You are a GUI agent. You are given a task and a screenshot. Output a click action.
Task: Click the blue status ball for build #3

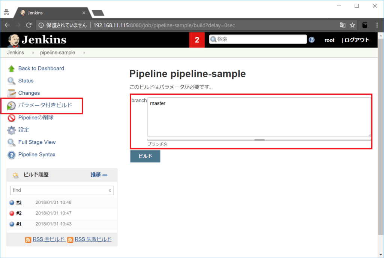pyautogui.click(x=12, y=203)
